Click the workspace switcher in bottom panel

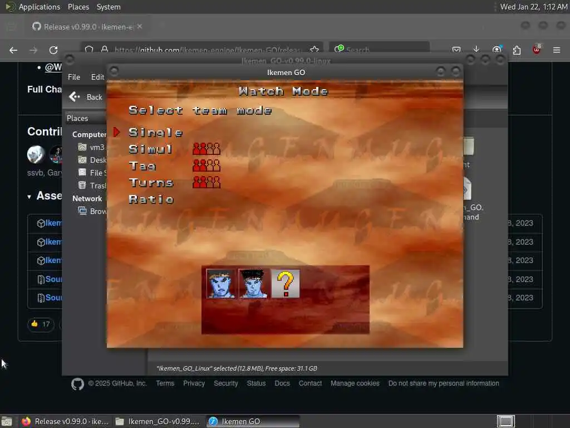(x=505, y=421)
